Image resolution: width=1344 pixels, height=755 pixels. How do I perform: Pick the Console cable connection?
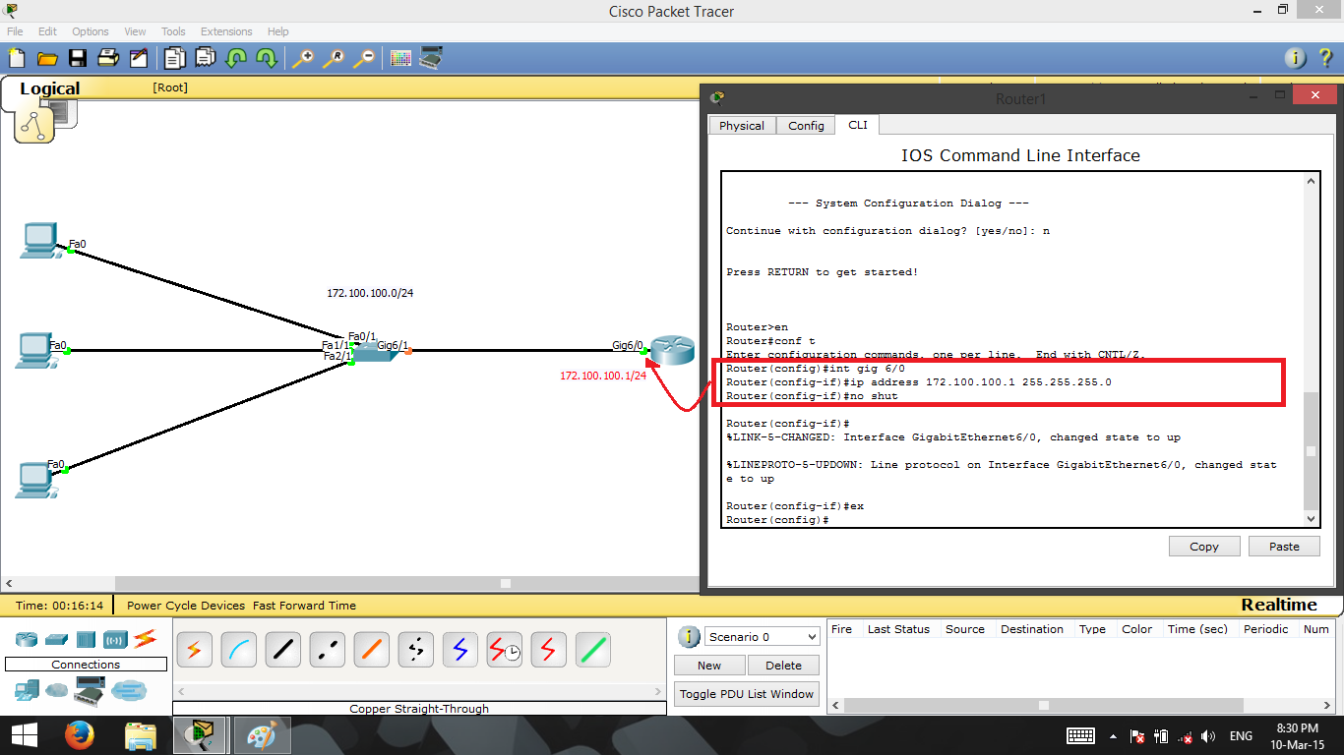pos(238,650)
